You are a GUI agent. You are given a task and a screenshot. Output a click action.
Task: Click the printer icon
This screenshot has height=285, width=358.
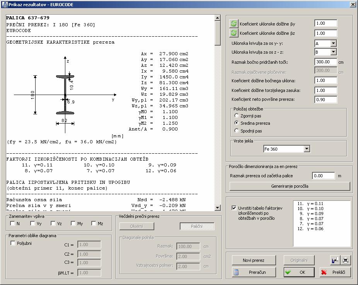(x=346, y=260)
